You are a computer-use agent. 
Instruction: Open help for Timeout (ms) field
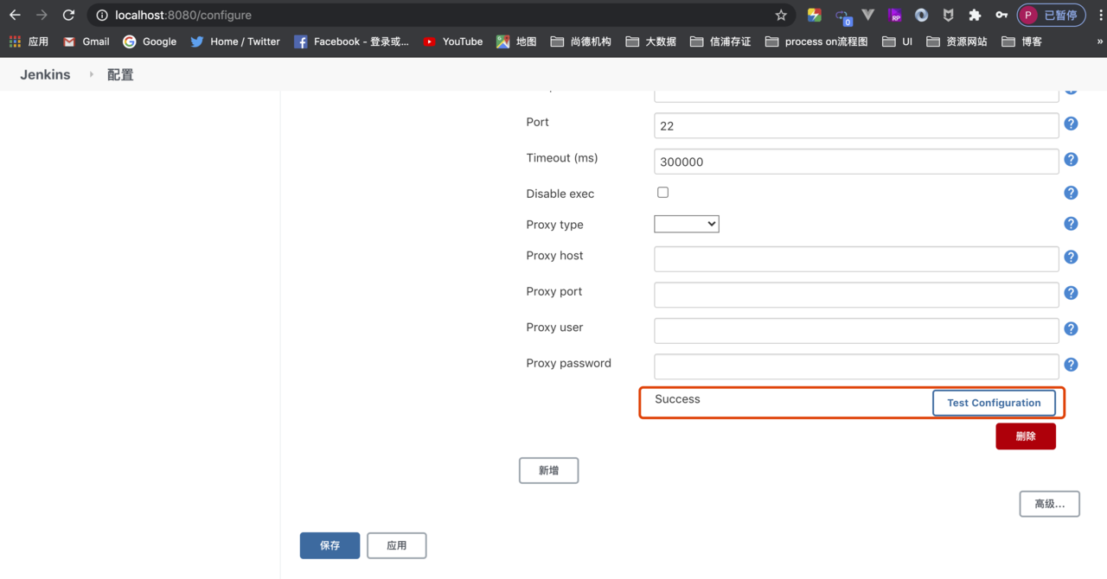point(1071,160)
